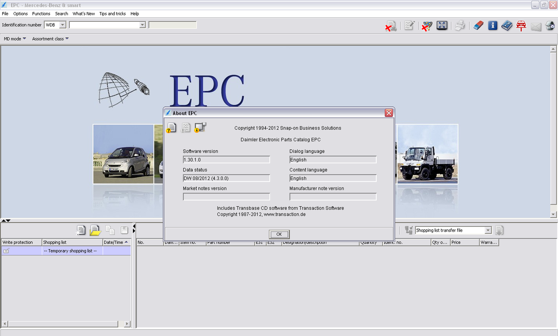Image resolution: width=558 pixels, height=336 pixels.
Task: Click the edit notes icon in main toolbar
Action: pos(409,26)
